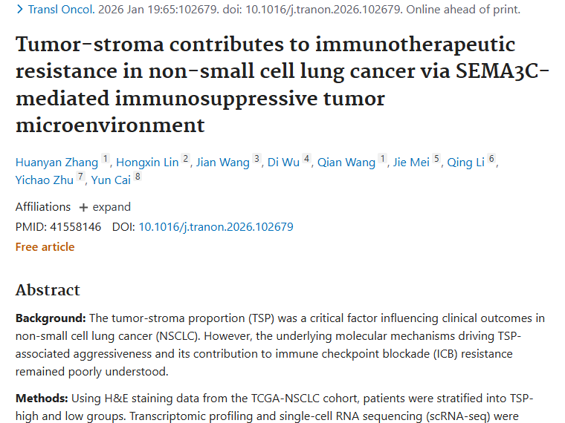Click affiliation superscript 4 after Di Wu
This screenshot has height=423, width=565.
point(306,159)
